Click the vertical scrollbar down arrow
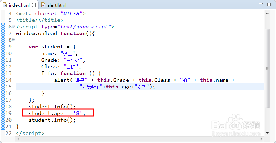This screenshot has width=276, height=143. coord(268,133)
